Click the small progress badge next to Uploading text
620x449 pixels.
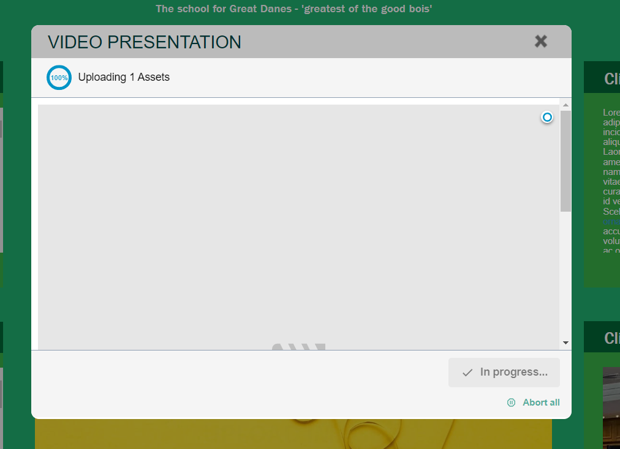tap(59, 77)
